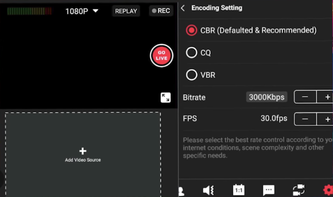Start recording with the REC button
The width and height of the screenshot is (333, 197).
coord(161,11)
